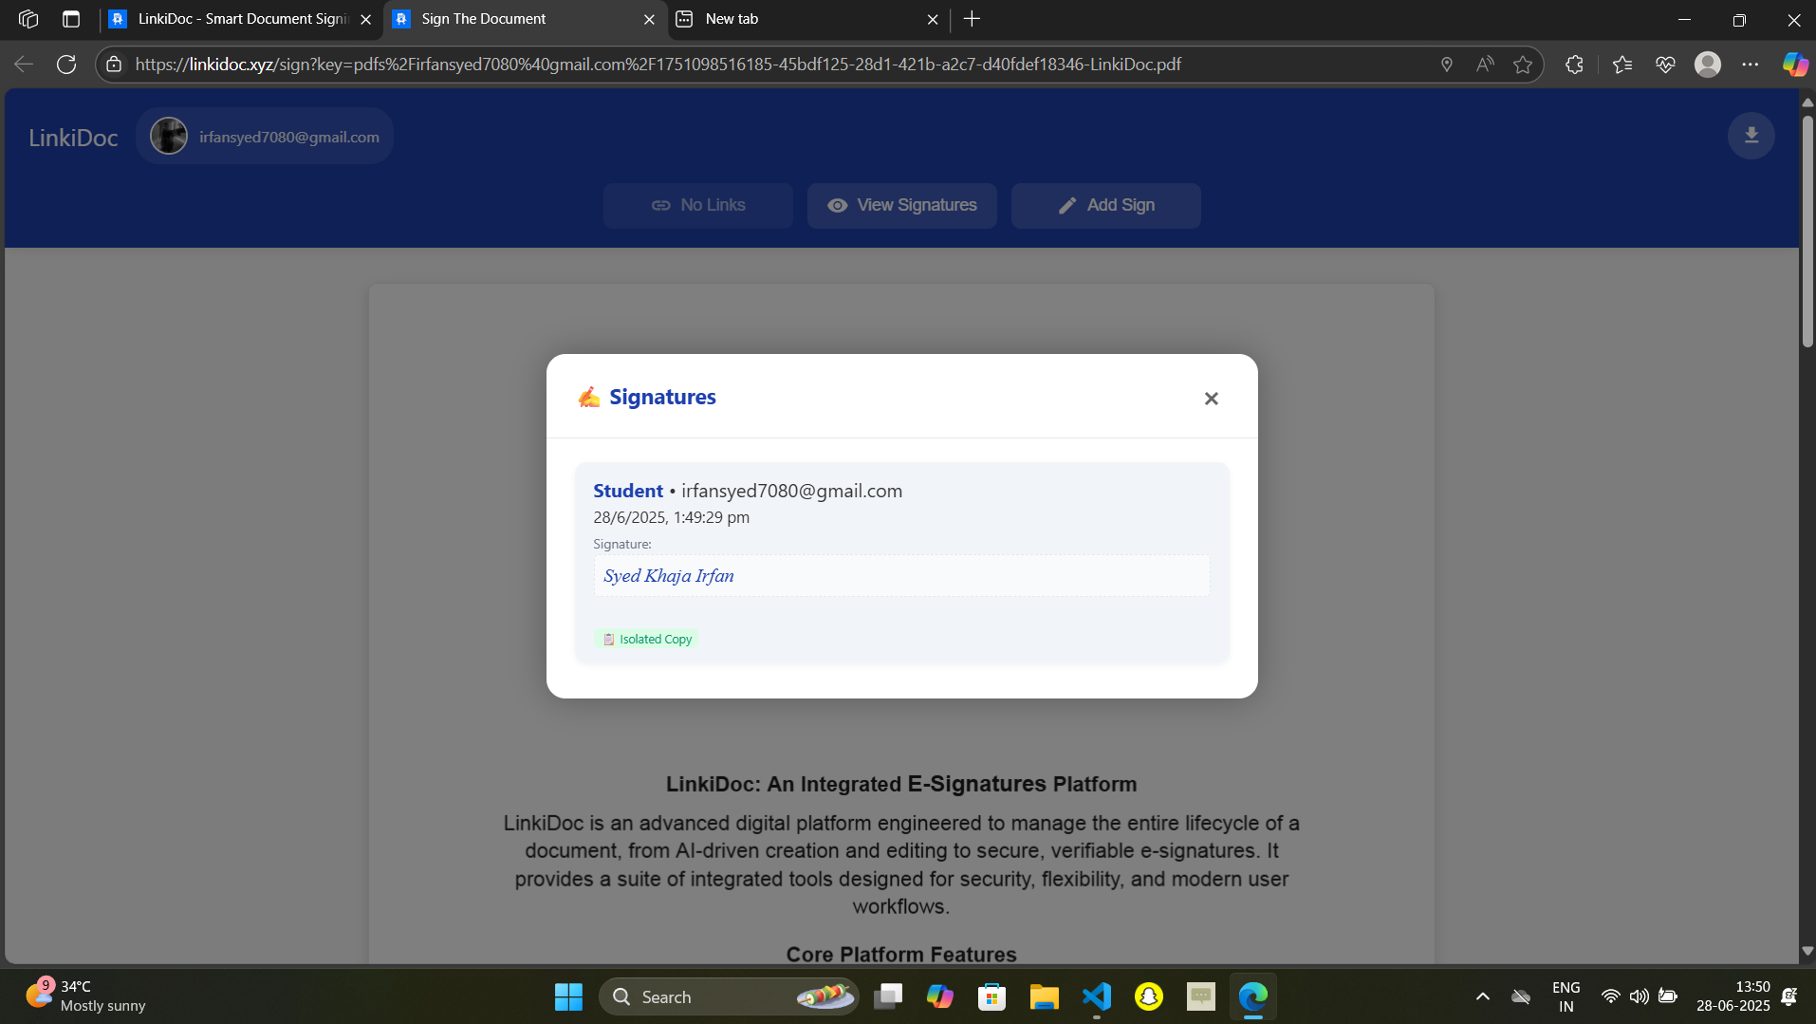The image size is (1816, 1024).
Task: Open Copilot sidebar
Action: point(1794,65)
